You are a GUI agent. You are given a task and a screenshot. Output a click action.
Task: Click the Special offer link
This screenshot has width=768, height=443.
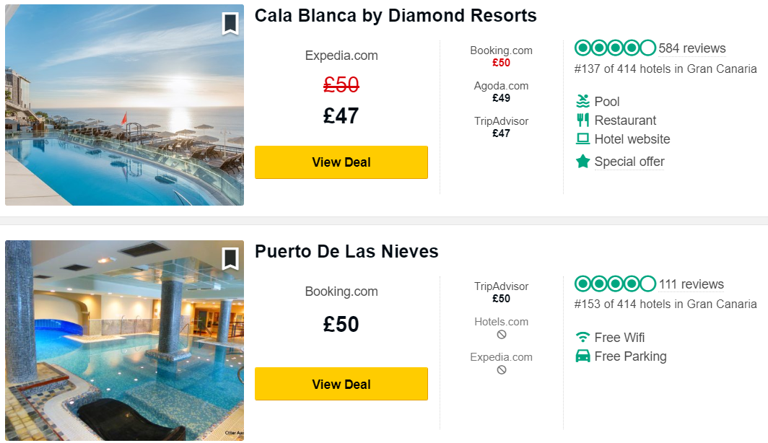[x=629, y=162]
